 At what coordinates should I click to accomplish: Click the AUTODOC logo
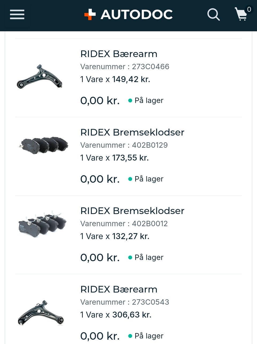coord(128,14)
